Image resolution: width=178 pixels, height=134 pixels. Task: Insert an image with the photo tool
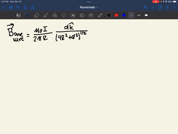pos(82,15)
